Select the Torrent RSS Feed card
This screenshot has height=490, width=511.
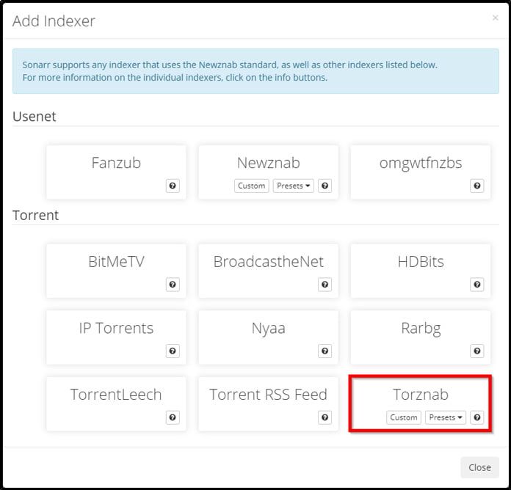point(269,403)
